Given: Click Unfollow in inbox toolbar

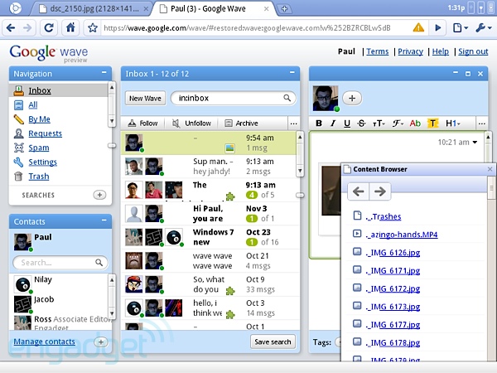Looking at the screenshot, I should click(192, 123).
